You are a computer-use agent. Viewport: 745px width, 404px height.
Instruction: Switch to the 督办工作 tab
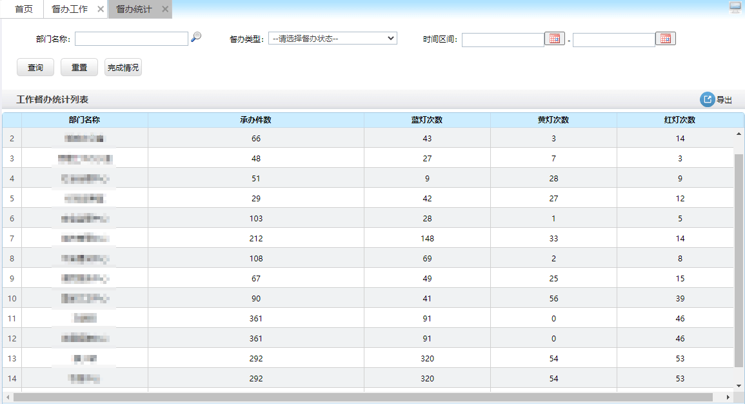coord(69,9)
